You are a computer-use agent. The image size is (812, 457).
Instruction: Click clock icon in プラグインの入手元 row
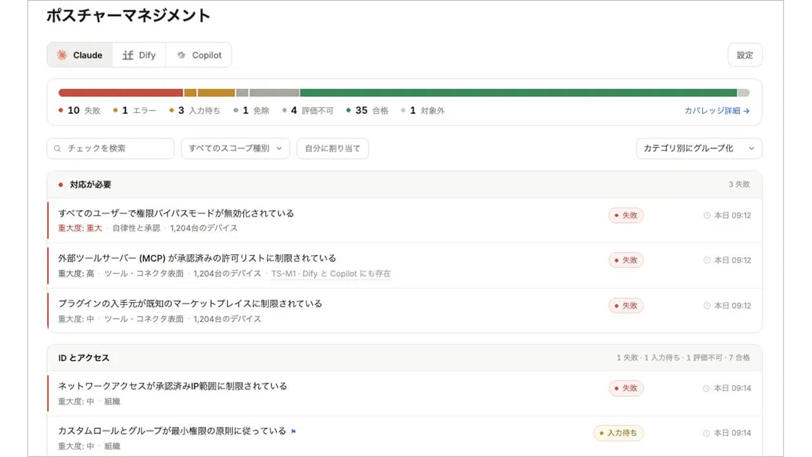pos(707,306)
